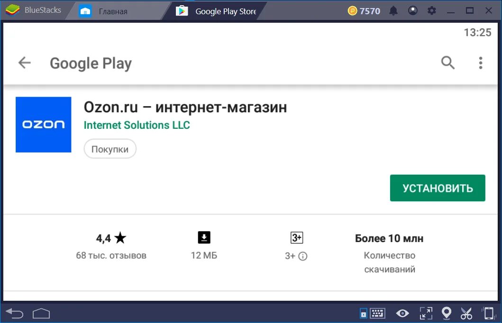This screenshot has height=323, width=502.
Task: Open the BlueStacks account profile icon
Action: [413, 10]
